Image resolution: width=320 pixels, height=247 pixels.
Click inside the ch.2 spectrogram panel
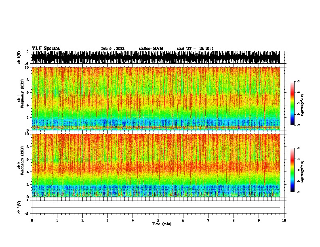156,165
